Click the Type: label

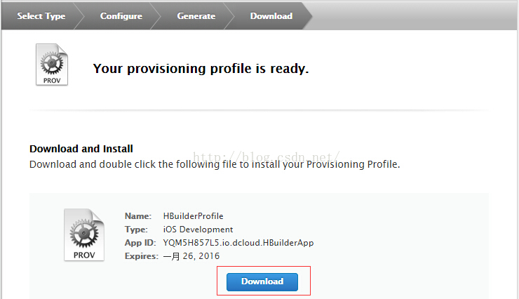(x=136, y=230)
